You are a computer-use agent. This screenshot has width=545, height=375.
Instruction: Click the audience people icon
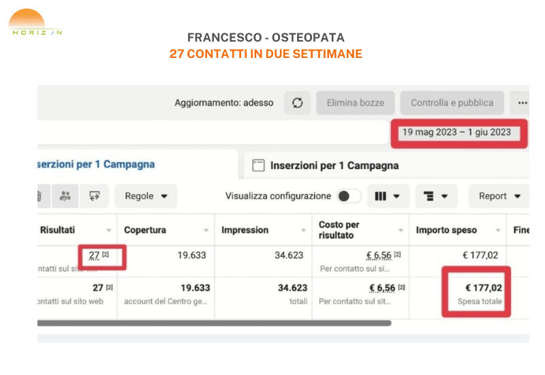pos(65,196)
